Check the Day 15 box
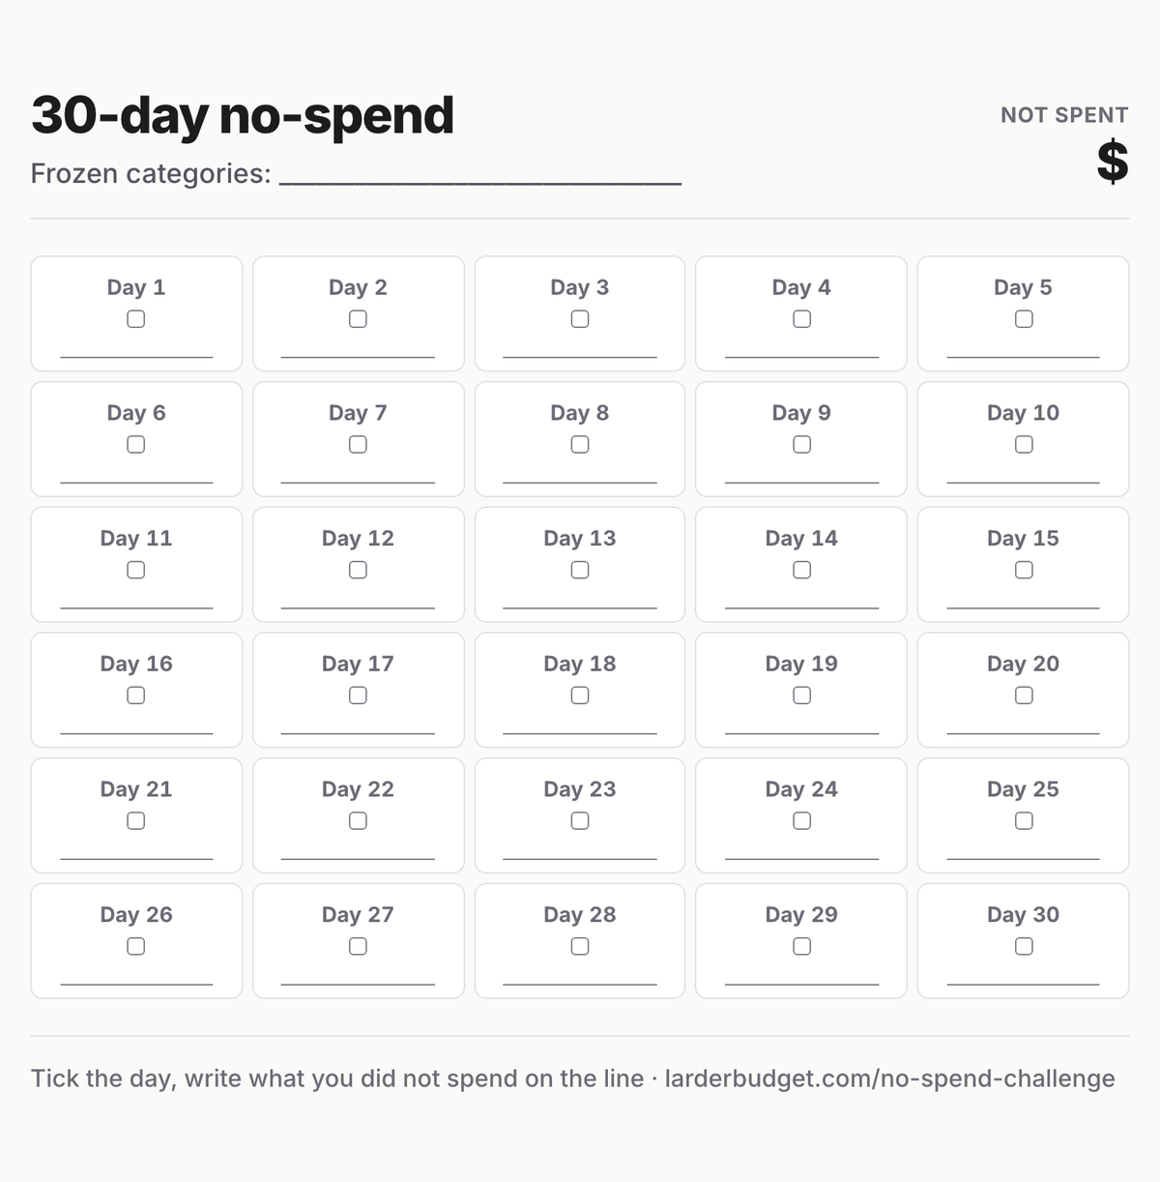Screen dimensions: 1160x1182 click(1024, 571)
